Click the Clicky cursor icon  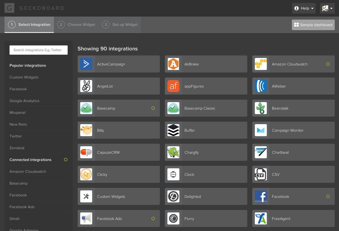(86, 174)
